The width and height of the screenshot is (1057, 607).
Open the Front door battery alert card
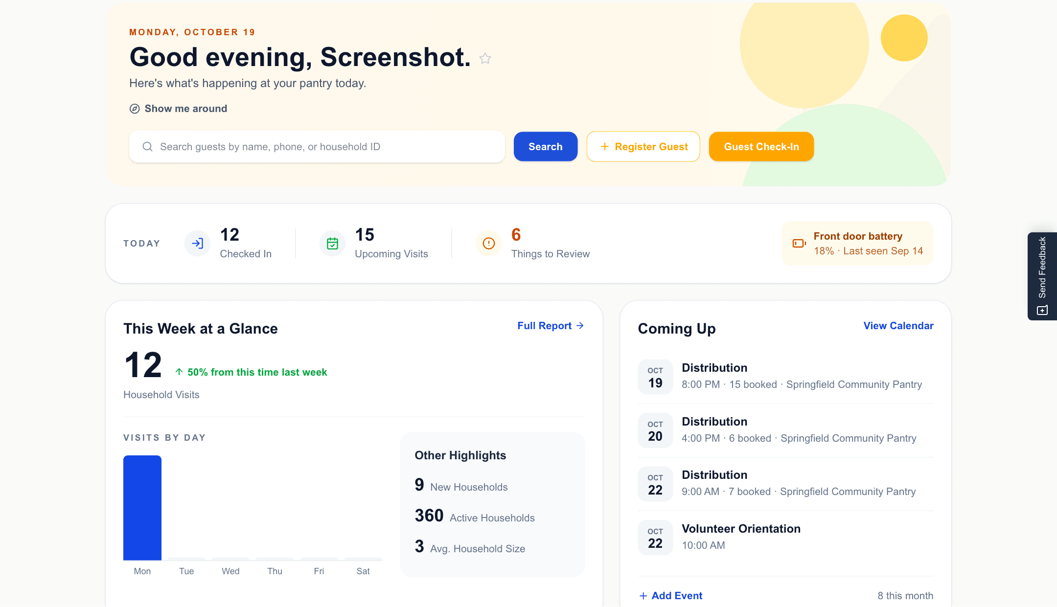[x=857, y=244]
